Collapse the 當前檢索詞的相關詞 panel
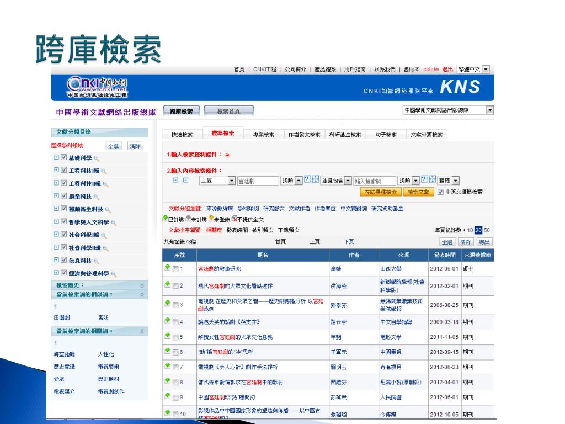Screen dimensions: 565x424 pyautogui.click(x=142, y=331)
